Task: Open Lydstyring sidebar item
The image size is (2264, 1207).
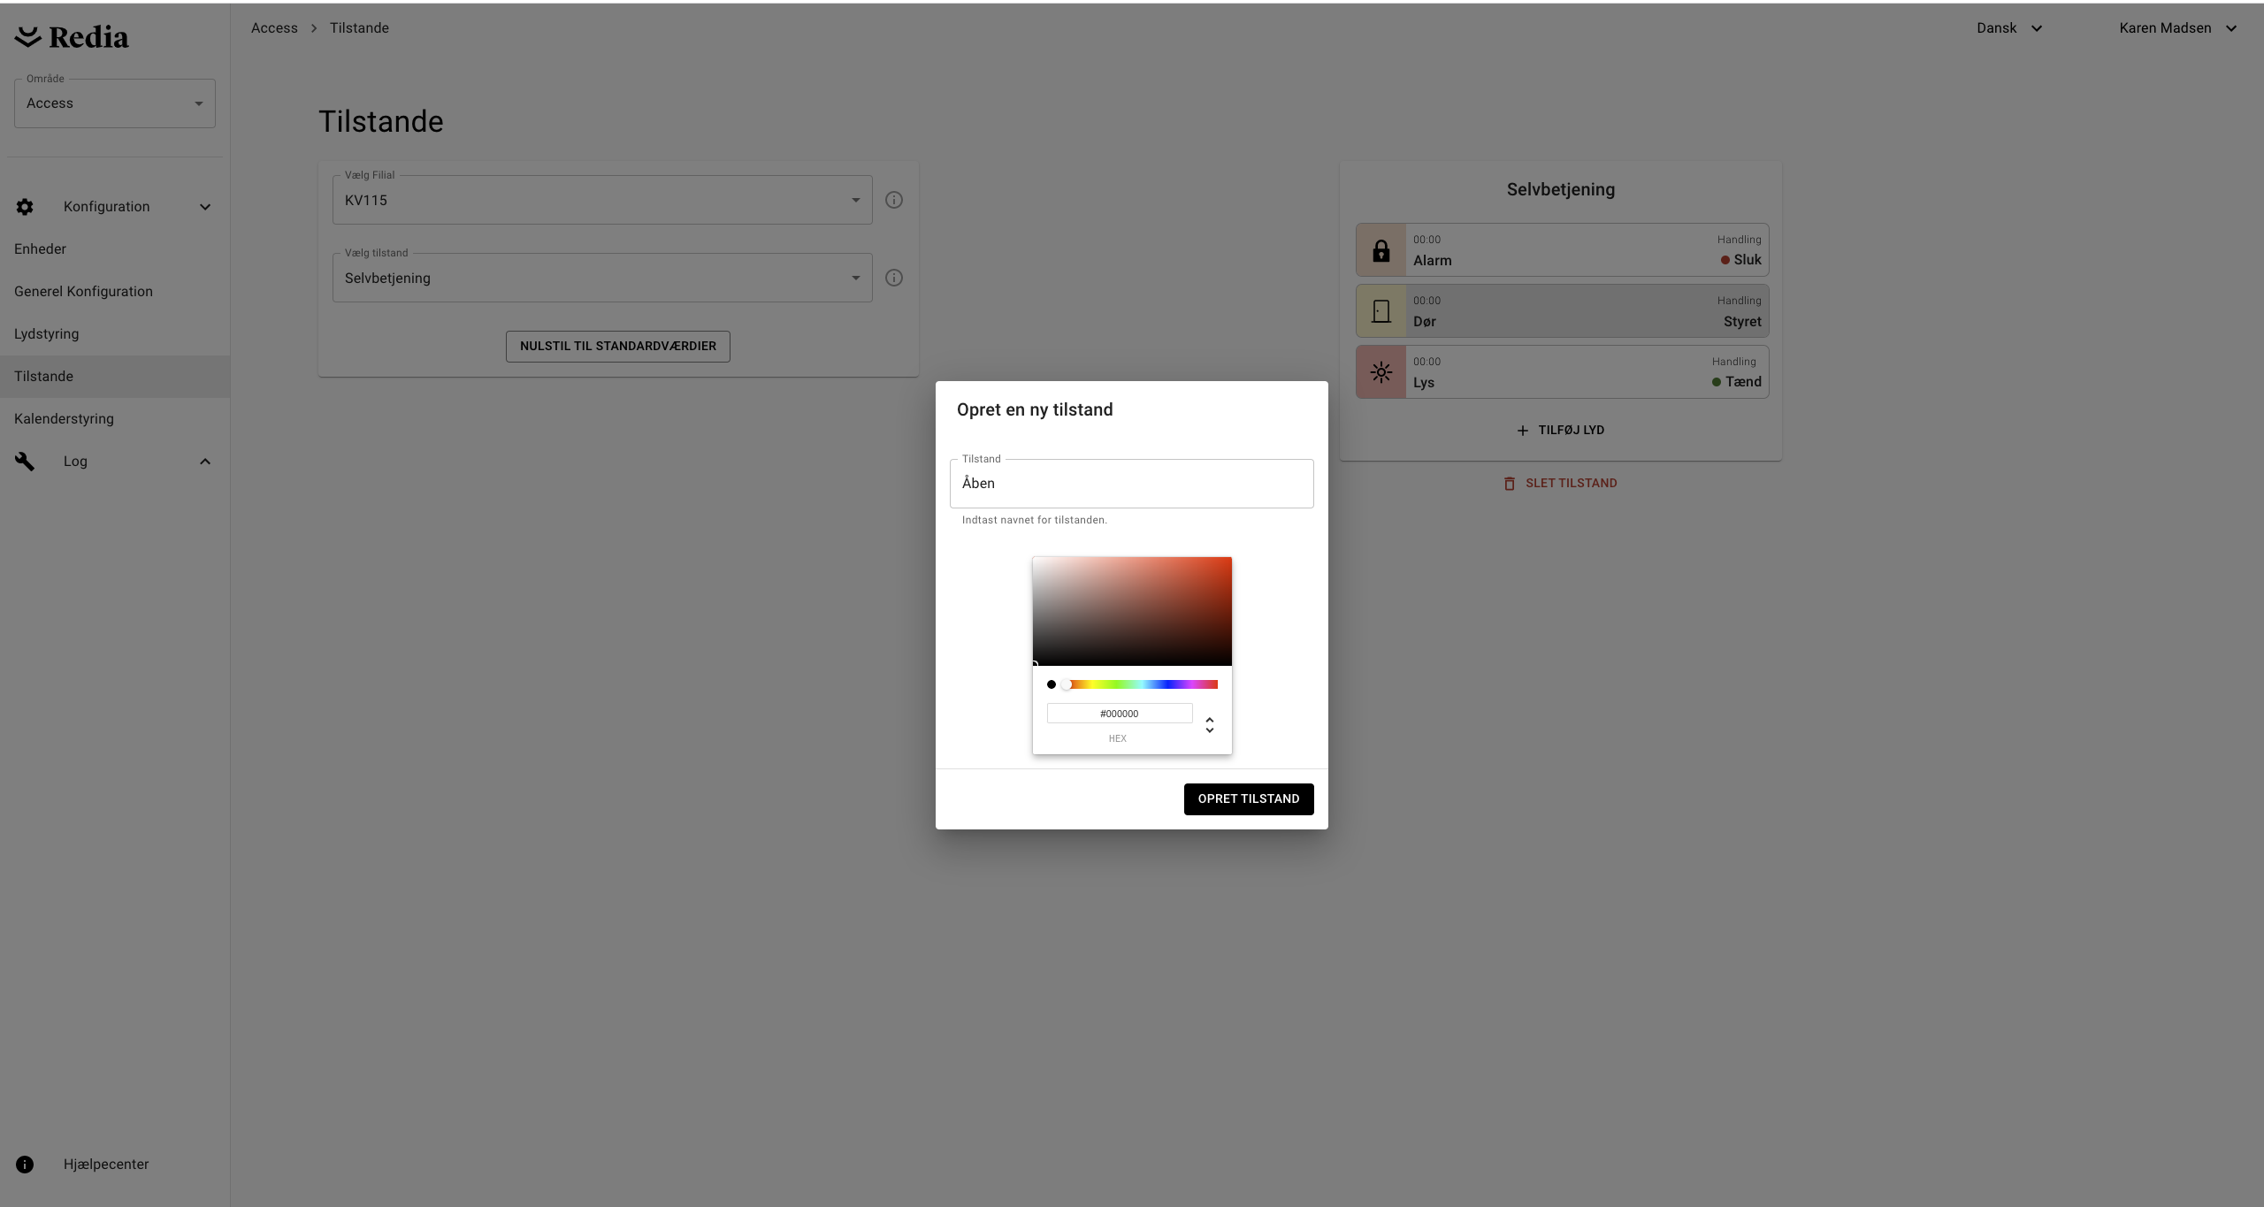Action: click(x=46, y=334)
